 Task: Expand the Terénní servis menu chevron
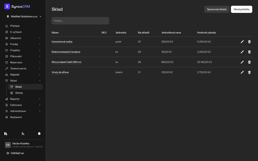(40, 68)
